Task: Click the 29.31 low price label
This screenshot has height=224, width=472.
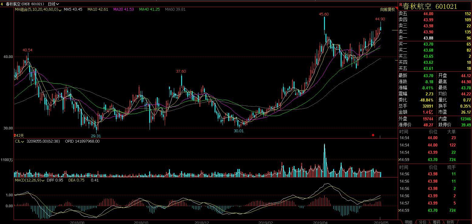Action: coord(96,136)
